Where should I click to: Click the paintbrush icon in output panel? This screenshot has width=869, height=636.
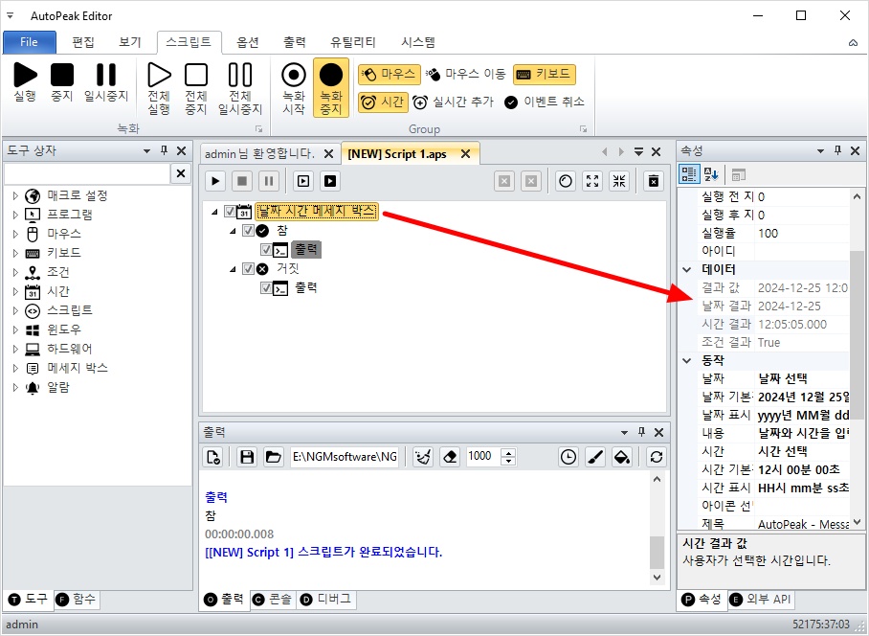(x=595, y=457)
